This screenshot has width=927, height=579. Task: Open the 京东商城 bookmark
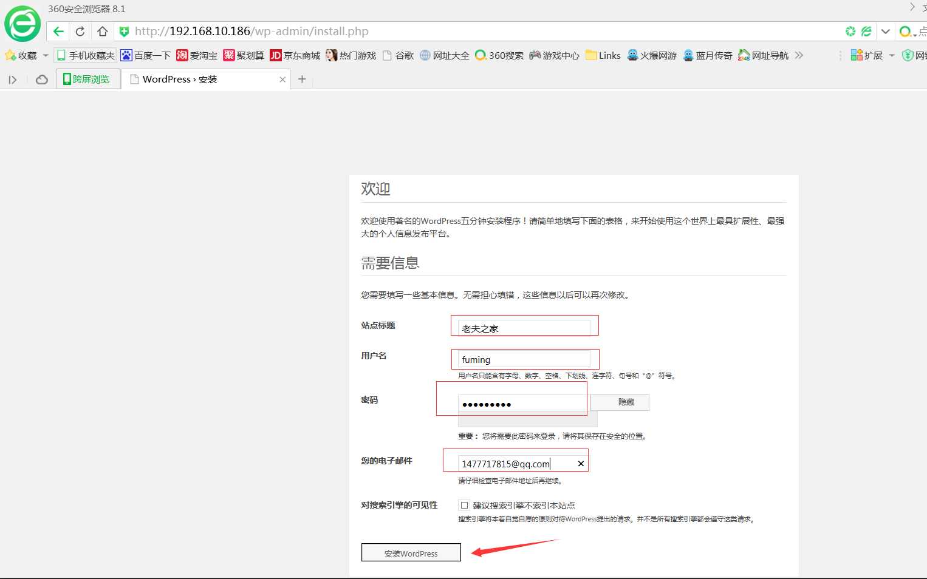pyautogui.click(x=295, y=55)
